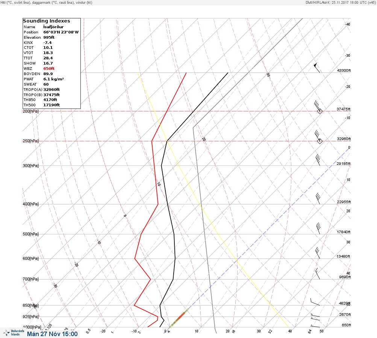The width and height of the screenshot is (377, 338).
Task: Click Position value 66°03'N 23°08'W
Action: 61,32
